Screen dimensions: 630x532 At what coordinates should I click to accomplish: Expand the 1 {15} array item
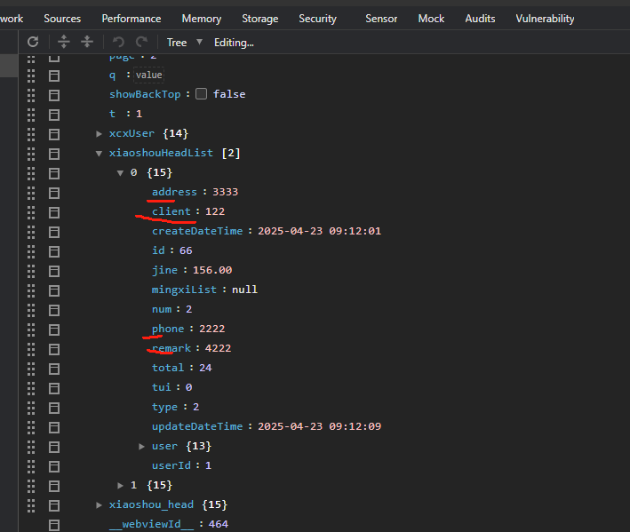pyautogui.click(x=120, y=486)
